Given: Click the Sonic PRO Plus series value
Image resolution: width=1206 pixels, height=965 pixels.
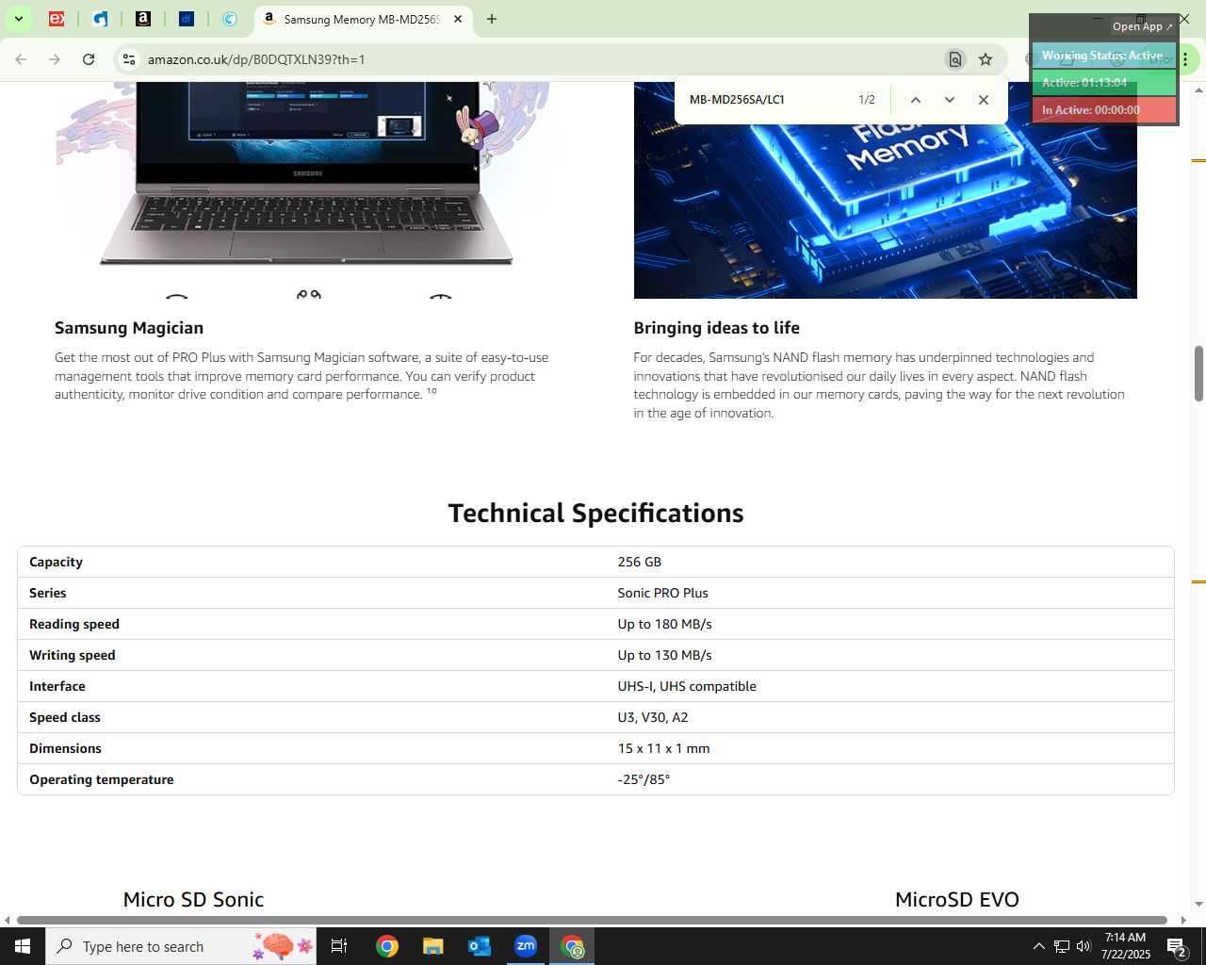Looking at the screenshot, I should click(x=662, y=593).
